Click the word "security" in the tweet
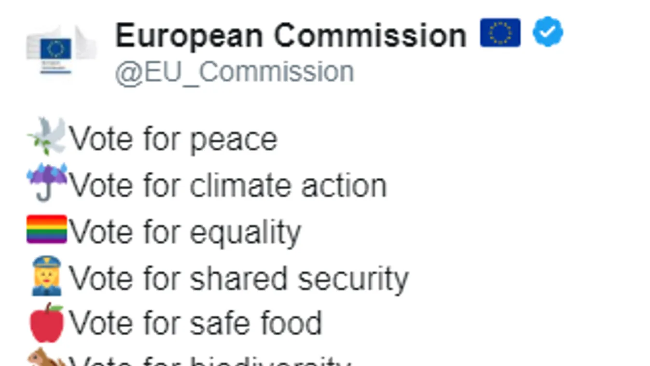Screen dimensions: 650x366 tap(353, 279)
